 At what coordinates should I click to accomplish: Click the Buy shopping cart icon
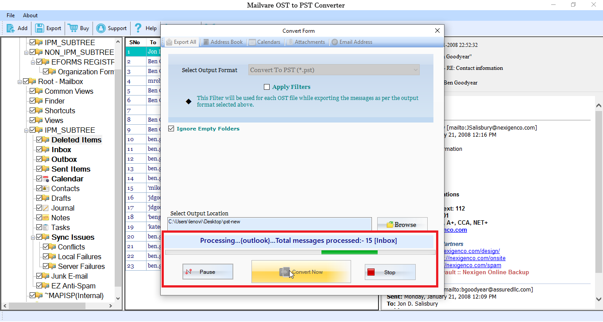(73, 28)
